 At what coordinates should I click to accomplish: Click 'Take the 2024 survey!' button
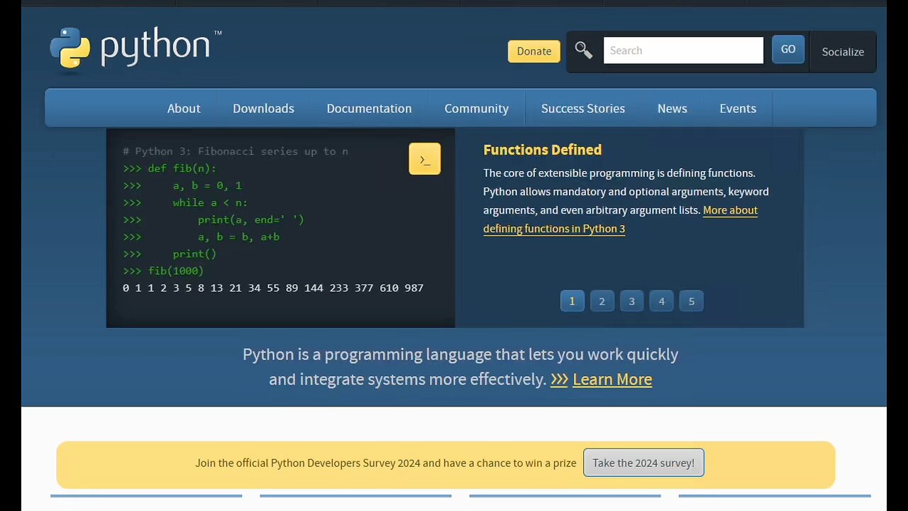click(643, 463)
